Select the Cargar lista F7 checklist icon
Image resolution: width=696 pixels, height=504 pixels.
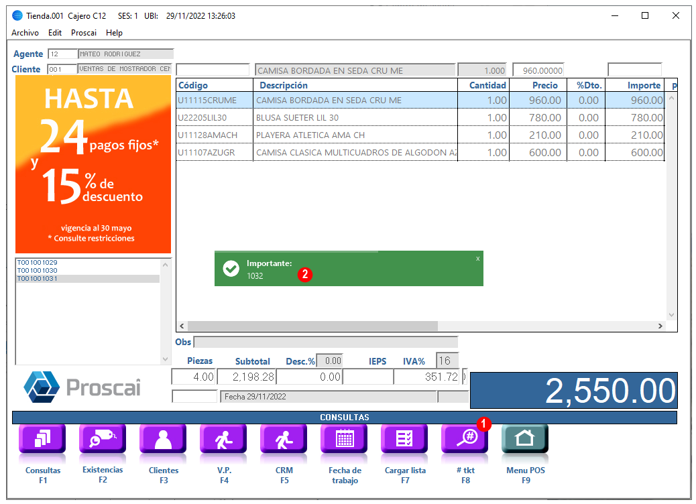404,438
